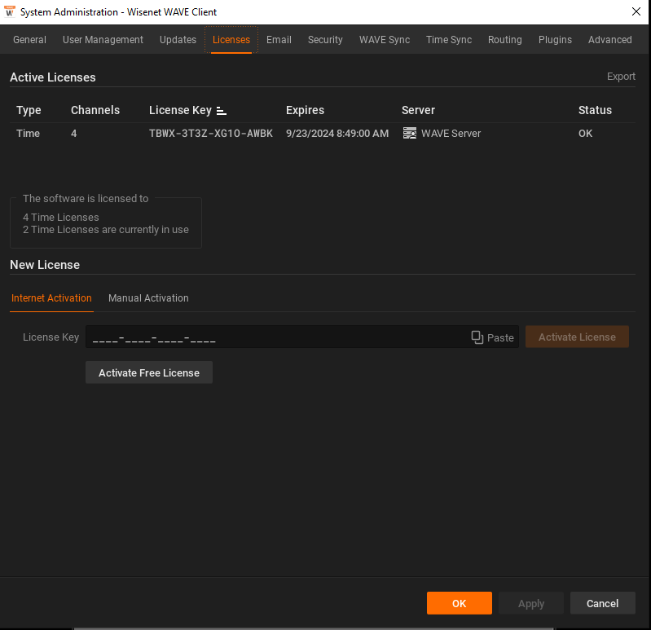Open the Time Sync tab

coord(449,40)
